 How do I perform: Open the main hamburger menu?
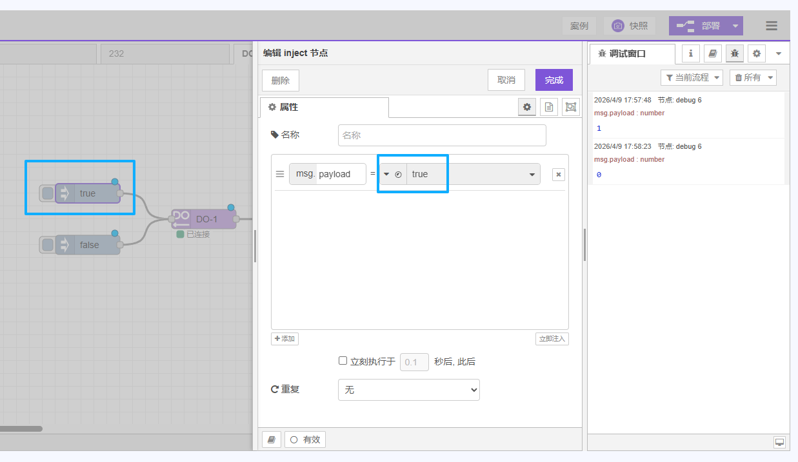[x=772, y=26]
